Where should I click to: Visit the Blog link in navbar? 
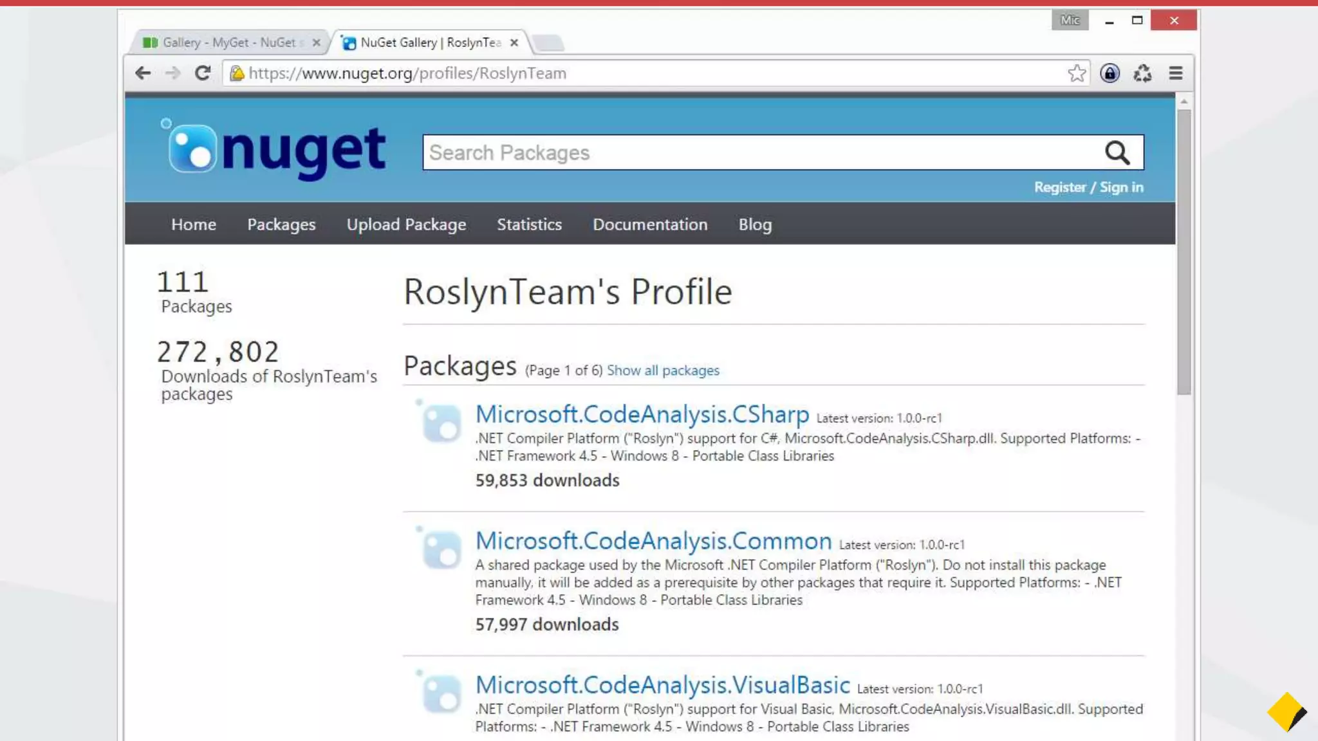(x=755, y=224)
